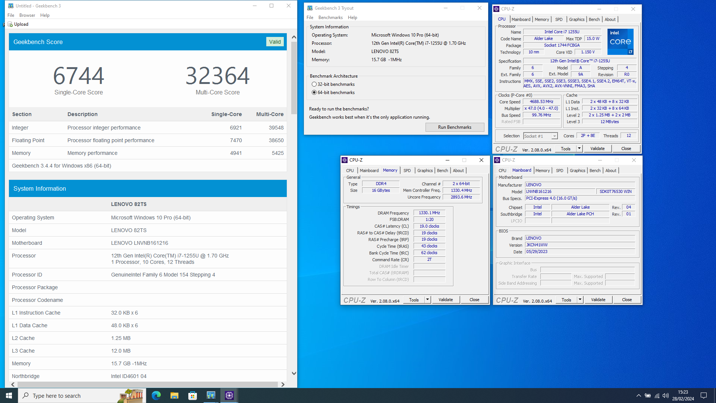Switch to Bench tab in top CPU-Z window
Screen dimensions: 716x403
594,19
